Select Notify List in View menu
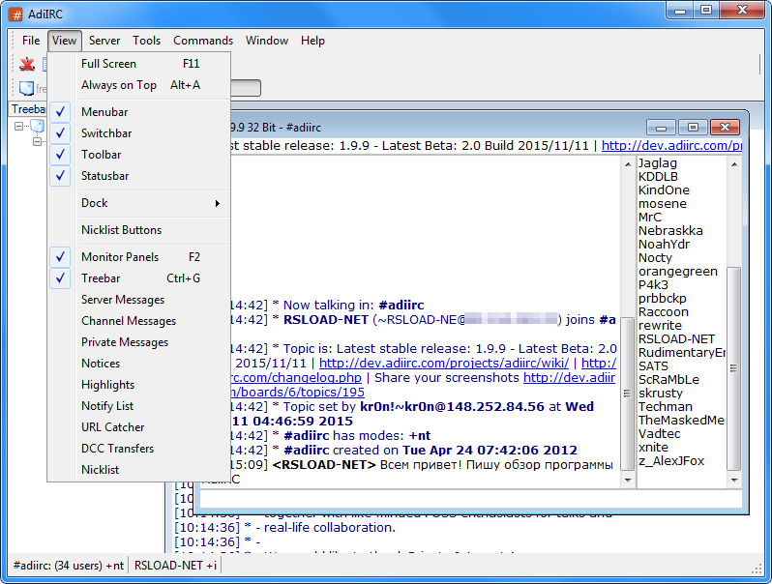Viewport: 772px width, 584px height. point(139,405)
